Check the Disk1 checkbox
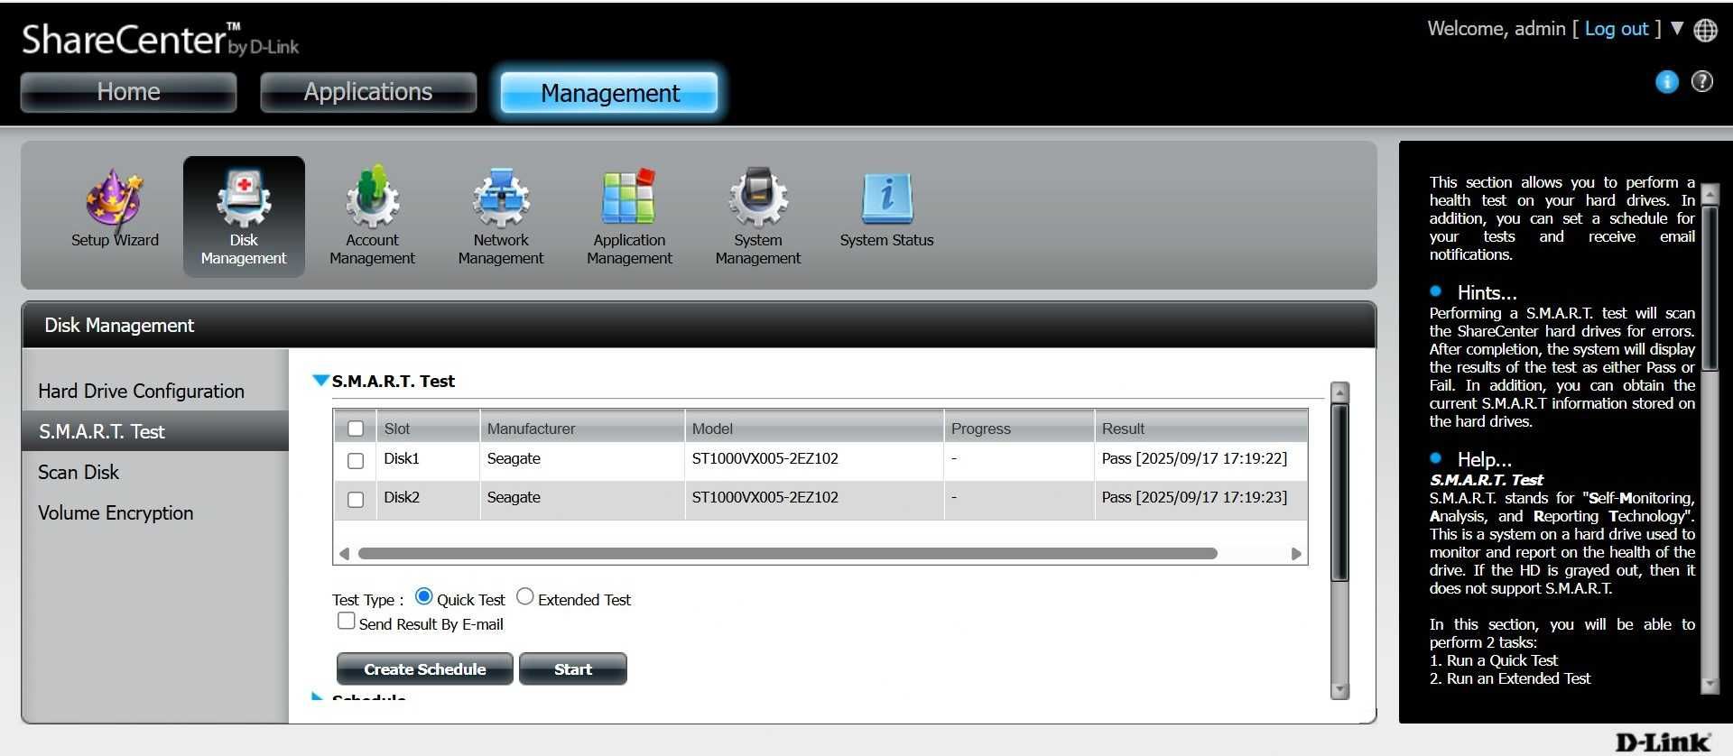The image size is (1733, 756). coord(356,460)
